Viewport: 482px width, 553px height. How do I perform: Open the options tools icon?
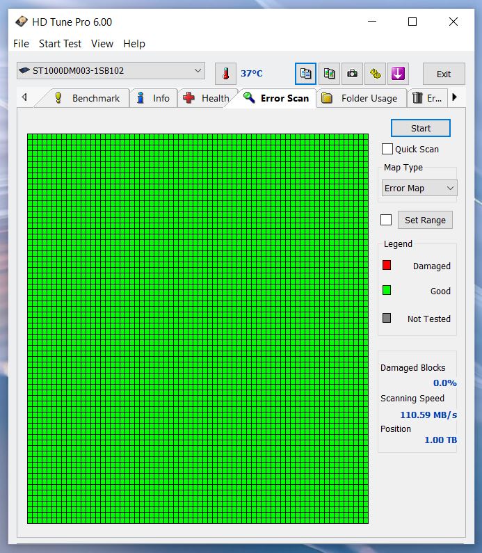[375, 73]
